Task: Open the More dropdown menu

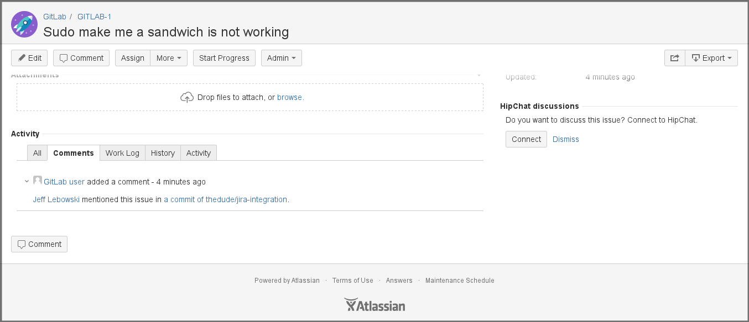Action: pos(169,57)
